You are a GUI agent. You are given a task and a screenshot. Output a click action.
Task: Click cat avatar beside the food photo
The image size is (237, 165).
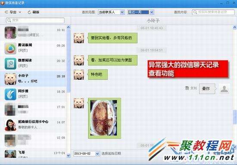(79, 103)
